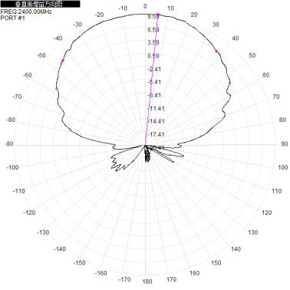Click the PORT #1 label
The width and height of the screenshot is (290, 290).
pos(13,18)
